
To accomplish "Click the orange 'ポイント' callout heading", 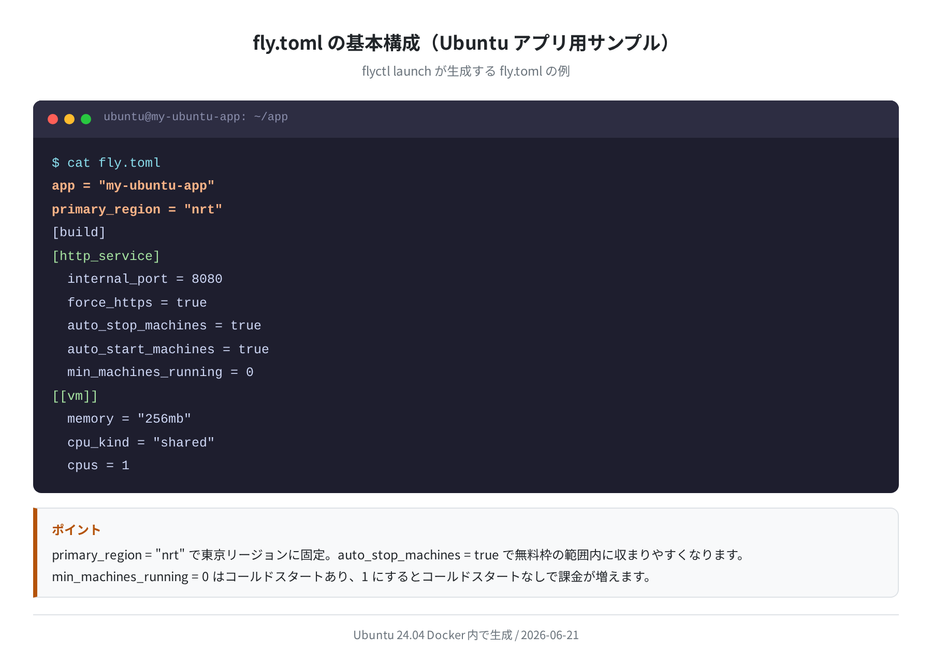I will pyautogui.click(x=76, y=530).
